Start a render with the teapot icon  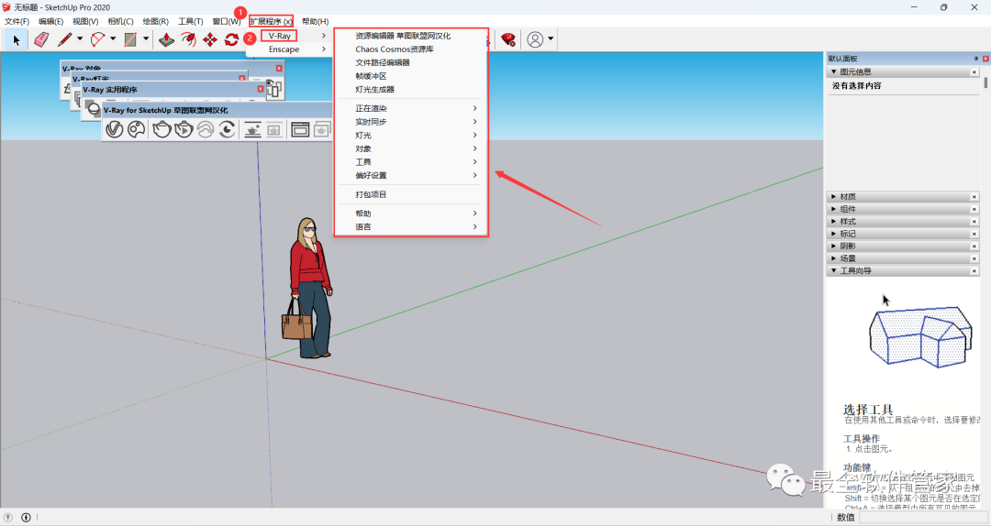point(161,129)
